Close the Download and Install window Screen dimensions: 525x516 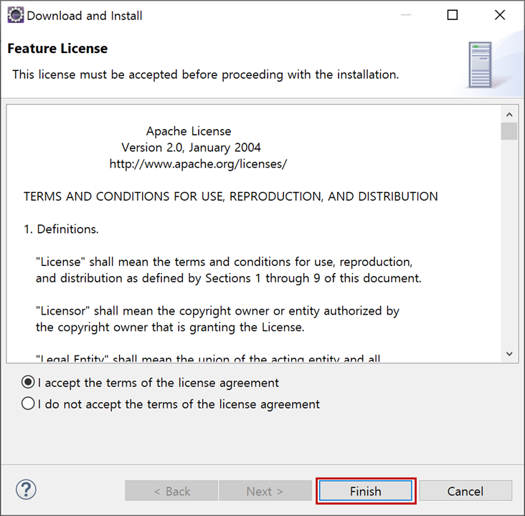[500, 15]
